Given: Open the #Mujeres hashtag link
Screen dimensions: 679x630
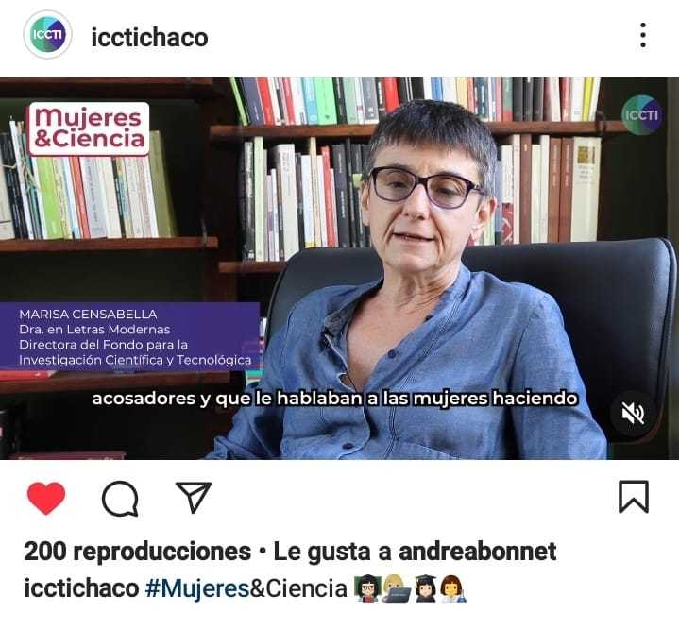Looking at the screenshot, I should coord(197,588).
